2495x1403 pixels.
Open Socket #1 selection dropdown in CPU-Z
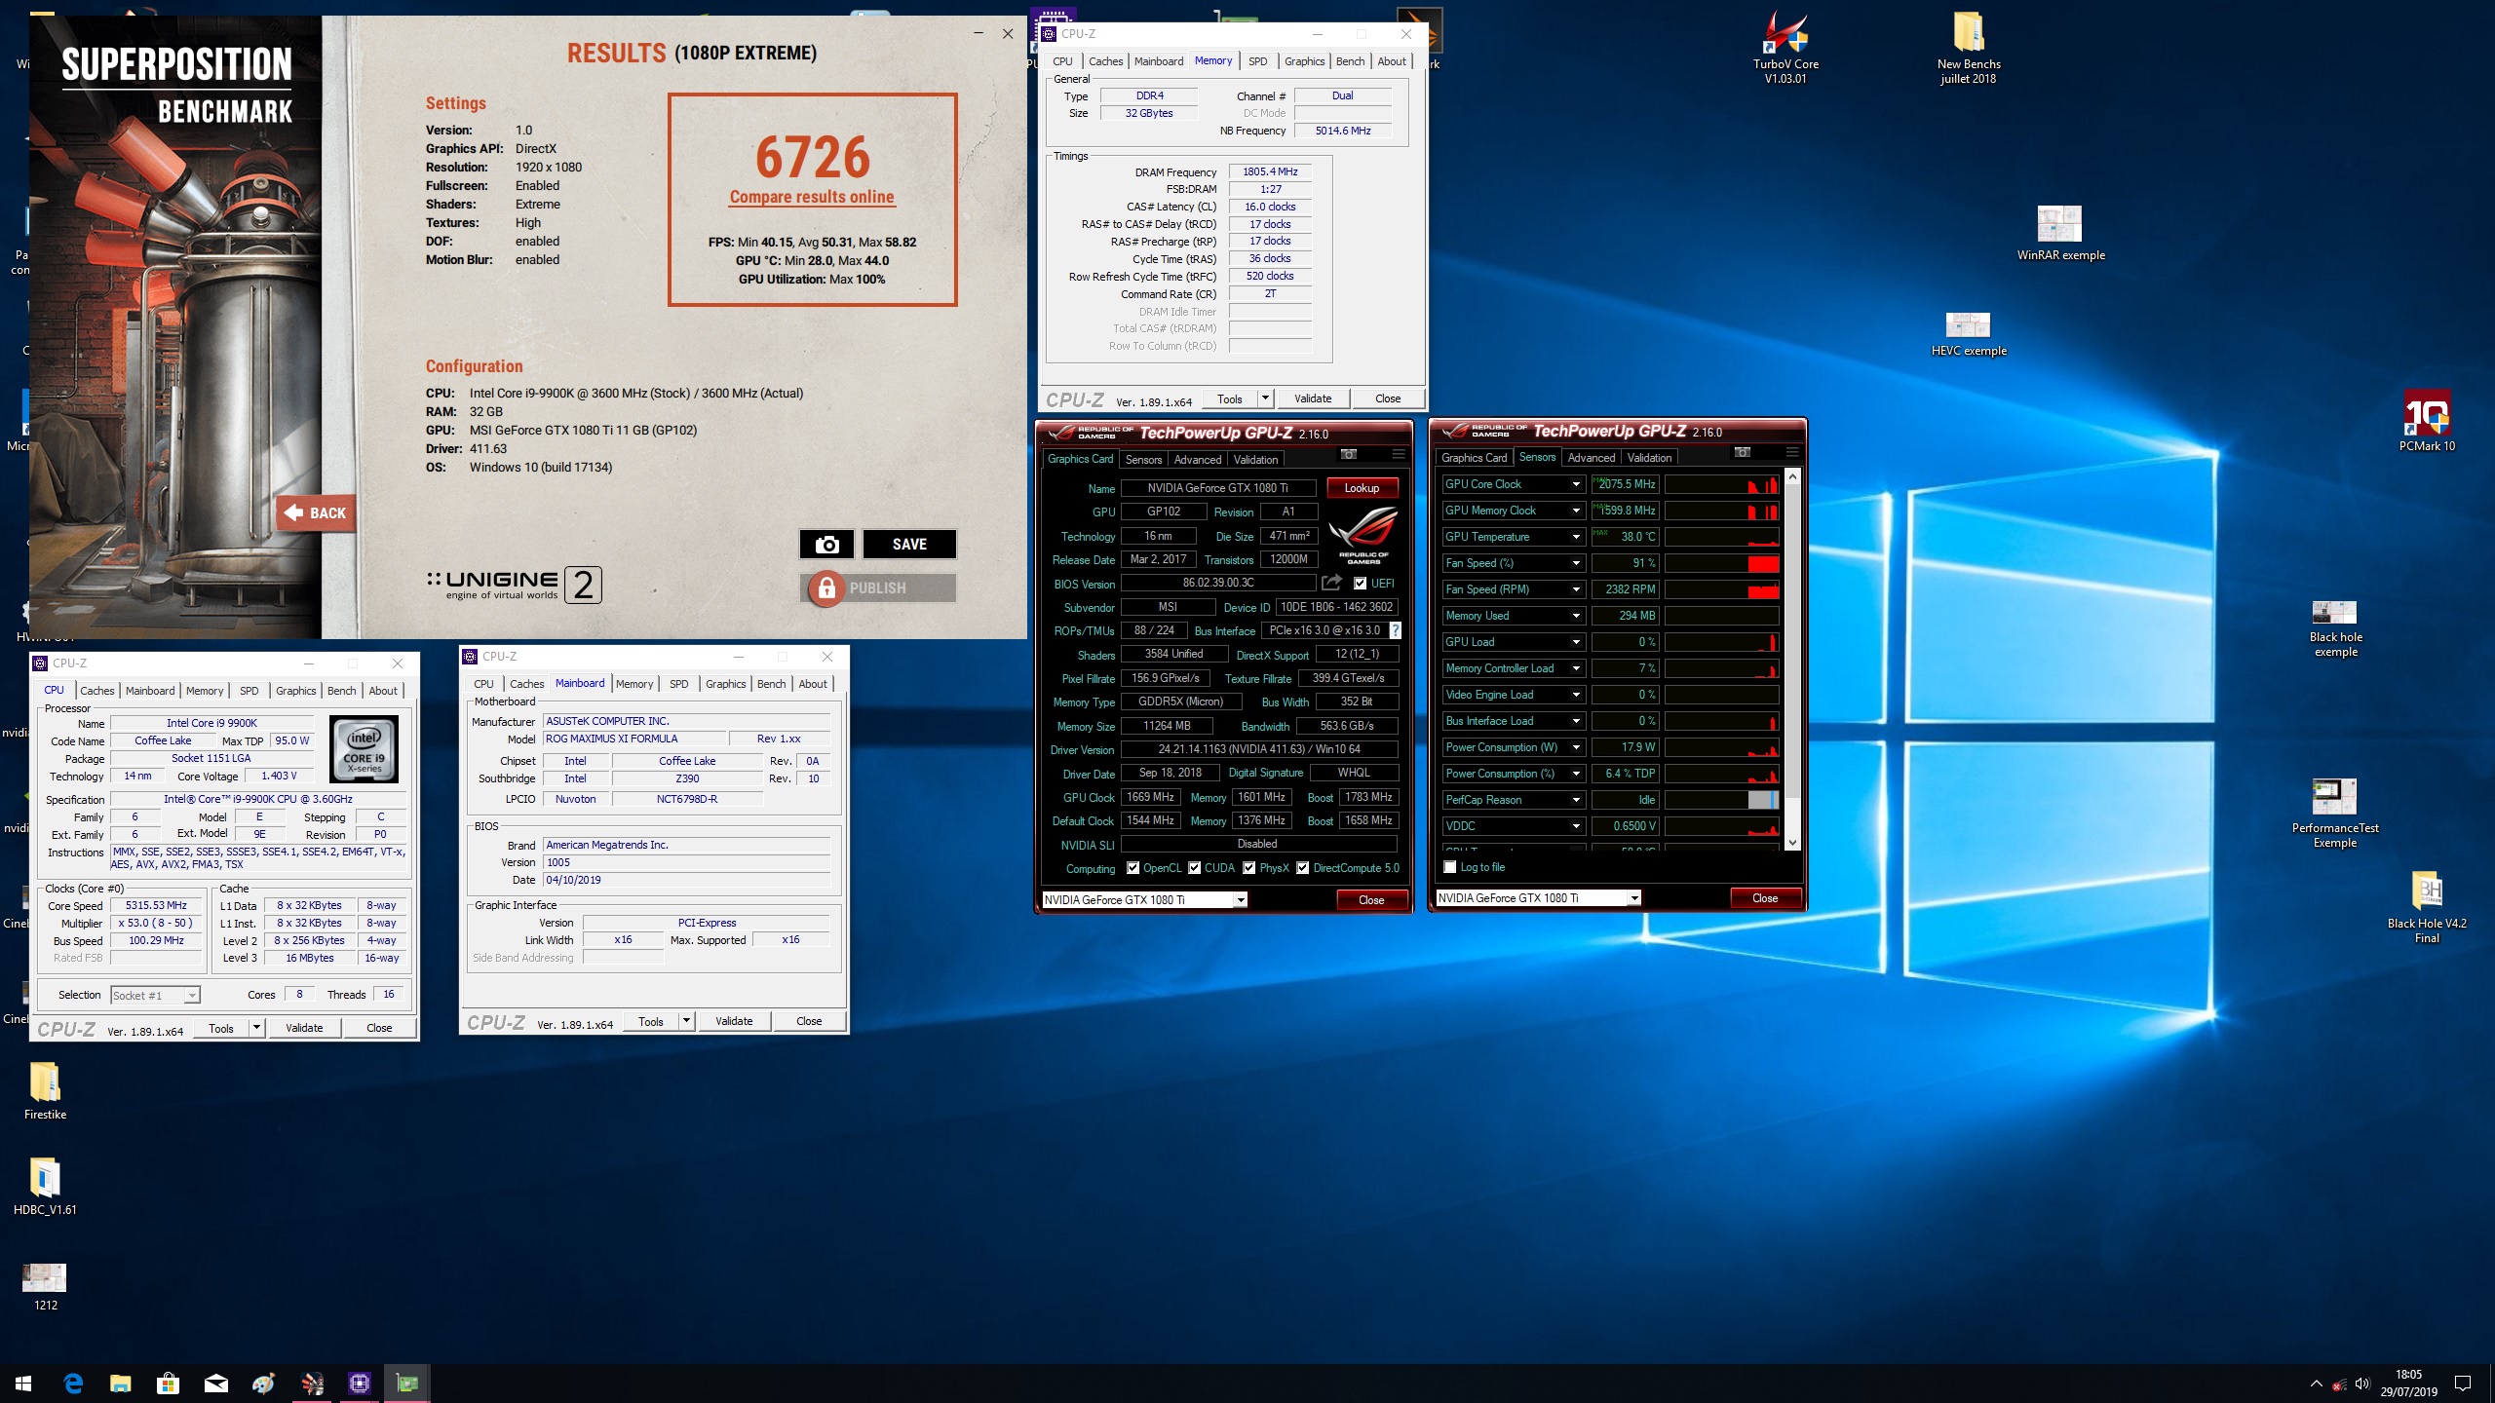pos(192,995)
